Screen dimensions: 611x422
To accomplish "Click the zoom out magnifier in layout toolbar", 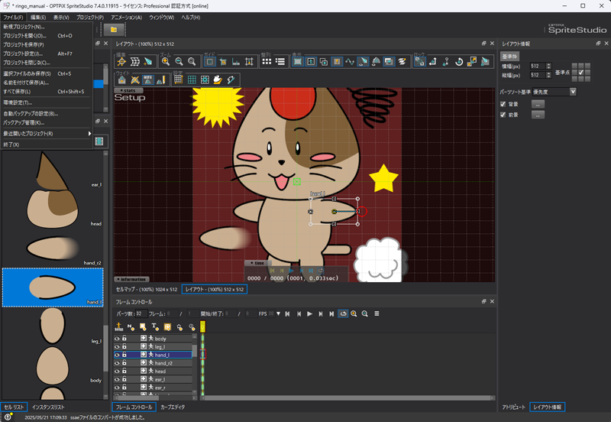I will point(179,62).
